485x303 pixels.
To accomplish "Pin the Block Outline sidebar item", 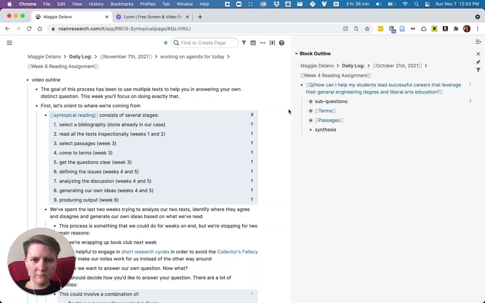I will click(x=478, y=62).
